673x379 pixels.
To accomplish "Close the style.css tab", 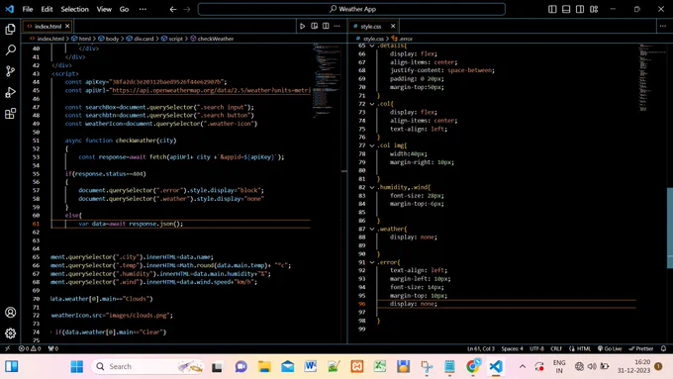I will coord(393,26).
